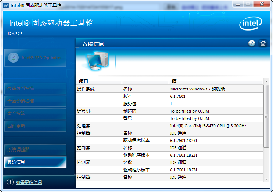Select 'Microsoft Windows 7 旗舰版' value
Screen dimensions: 273x192
(198, 89)
